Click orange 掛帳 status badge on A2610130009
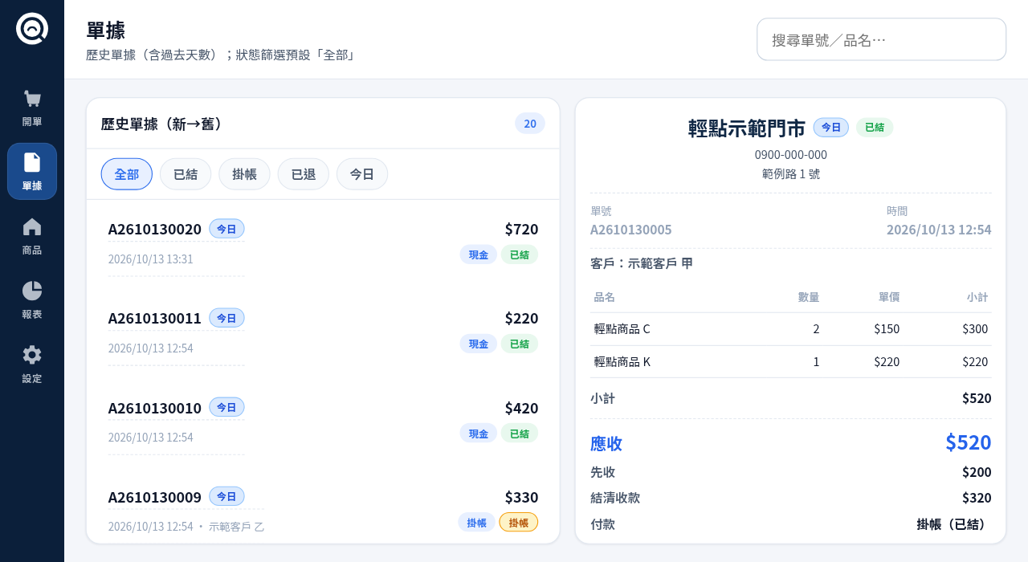This screenshot has height=562, width=1028. tap(519, 523)
